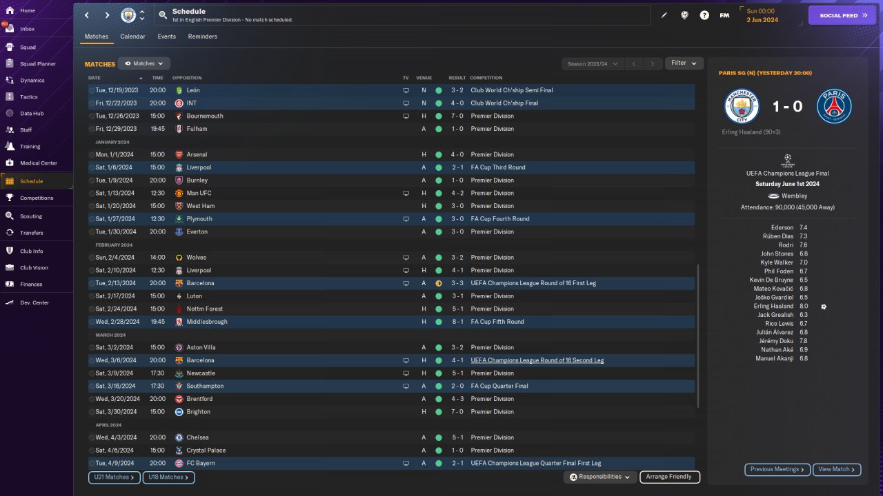Click the Venue column header

click(424, 78)
